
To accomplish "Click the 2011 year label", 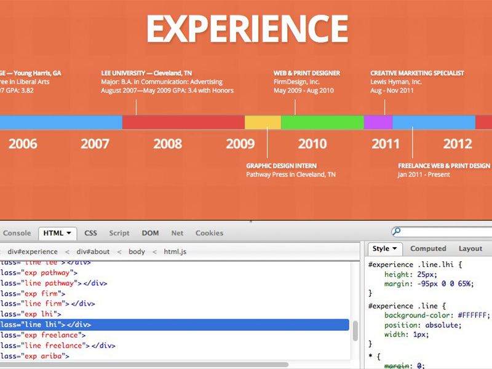I will point(386,144).
